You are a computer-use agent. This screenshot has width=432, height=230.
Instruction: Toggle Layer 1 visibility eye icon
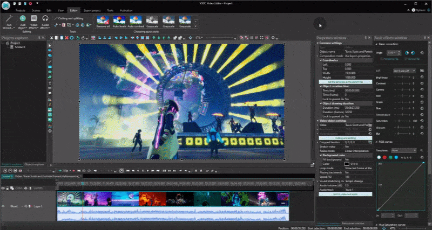point(4,206)
